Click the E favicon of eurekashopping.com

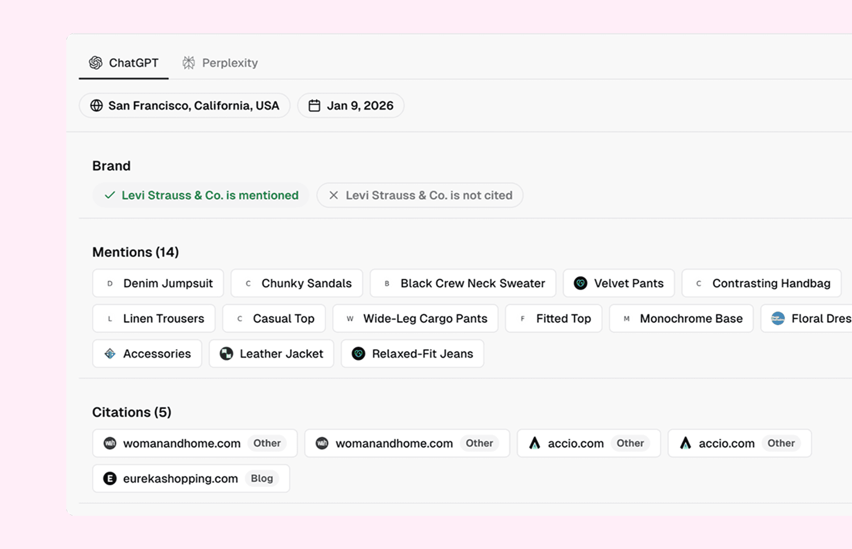110,479
